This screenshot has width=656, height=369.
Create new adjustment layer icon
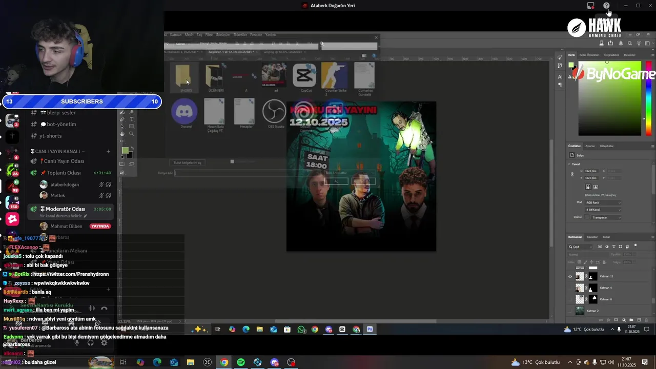pos(624,320)
